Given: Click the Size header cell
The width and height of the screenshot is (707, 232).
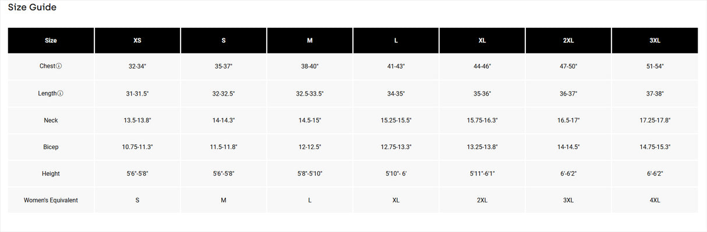Looking at the screenshot, I should click(51, 41).
